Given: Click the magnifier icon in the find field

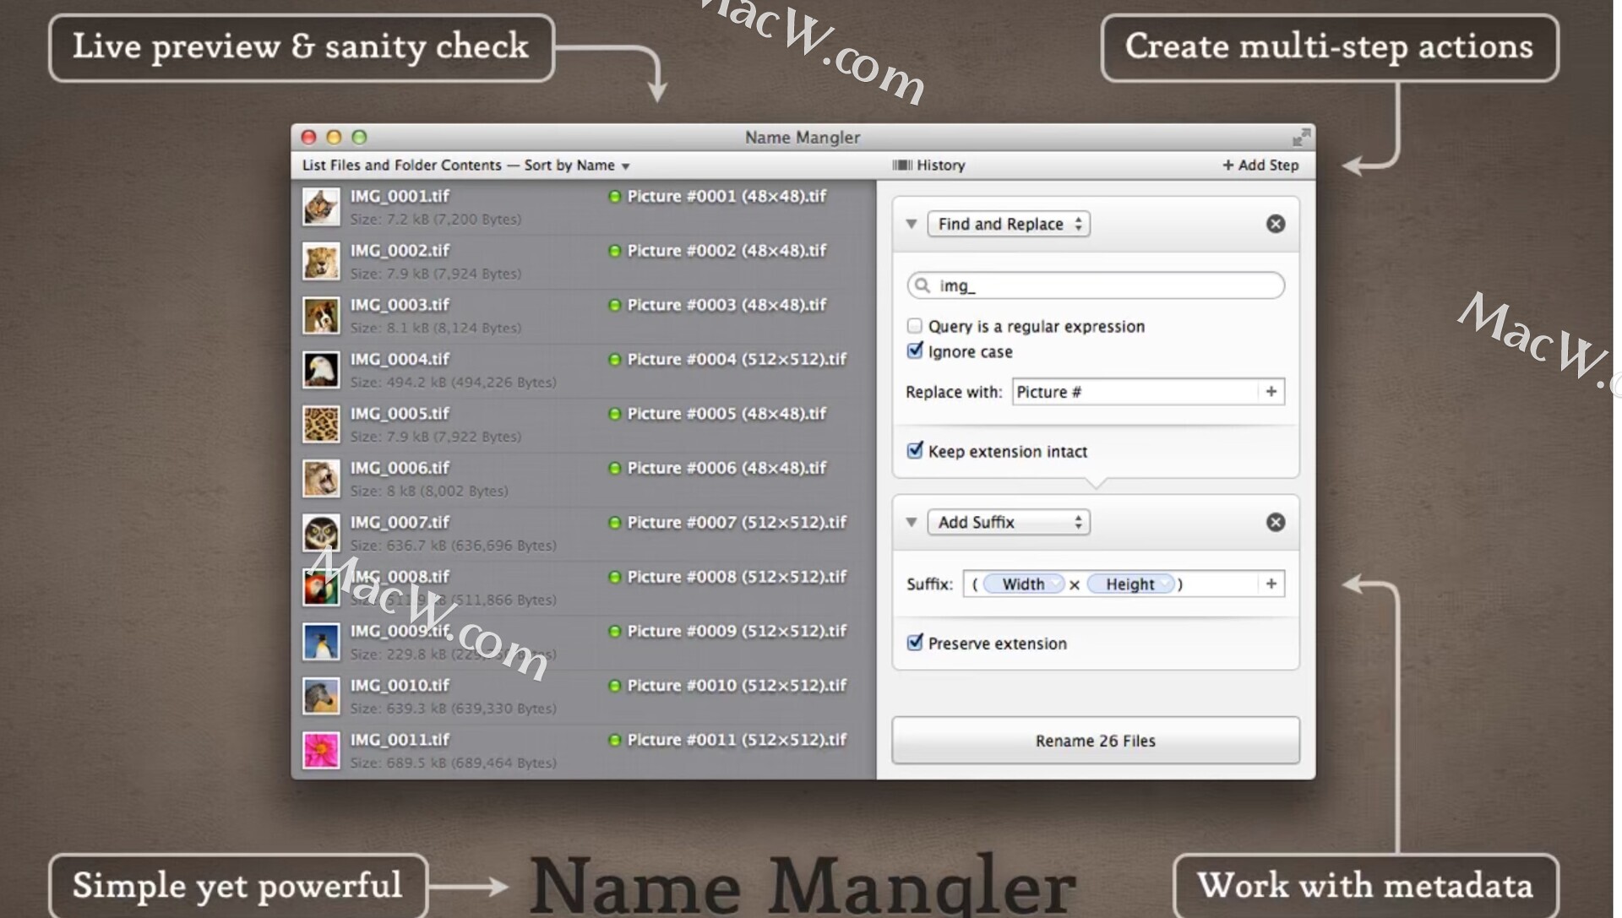Looking at the screenshot, I should (x=923, y=285).
